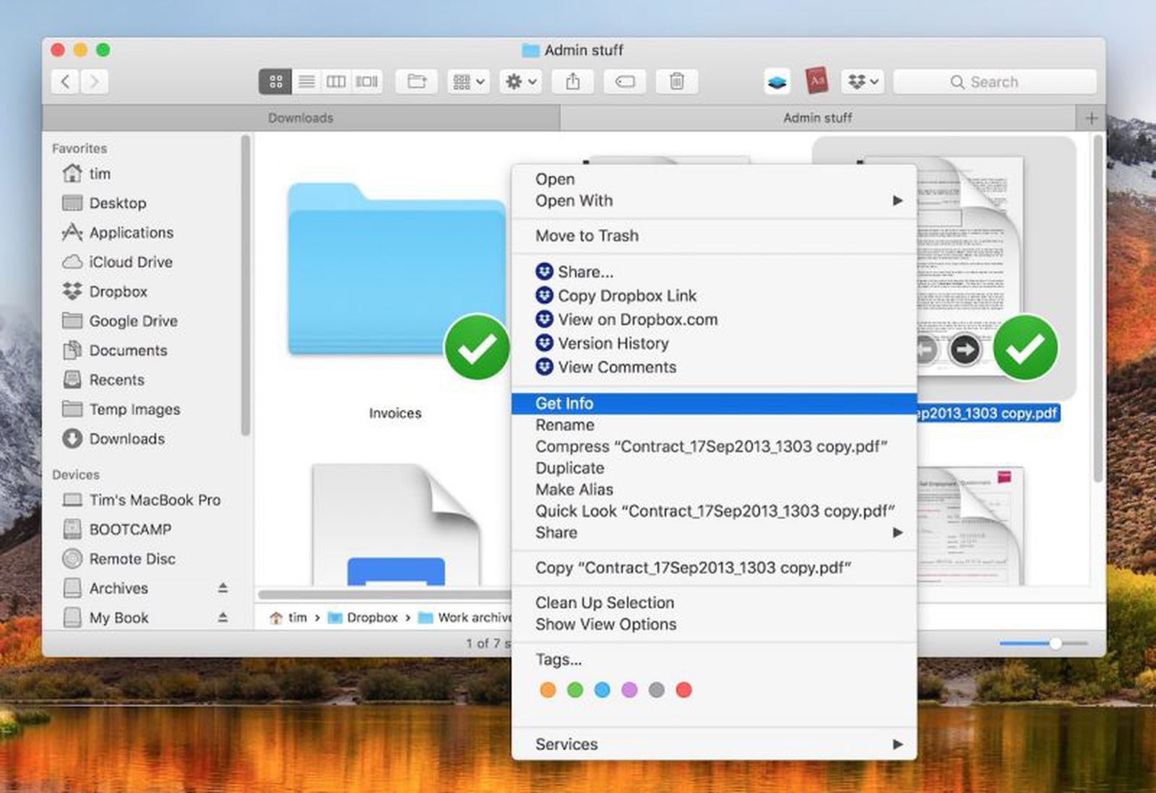
Task: Switch to the Downloads tab
Action: click(301, 117)
